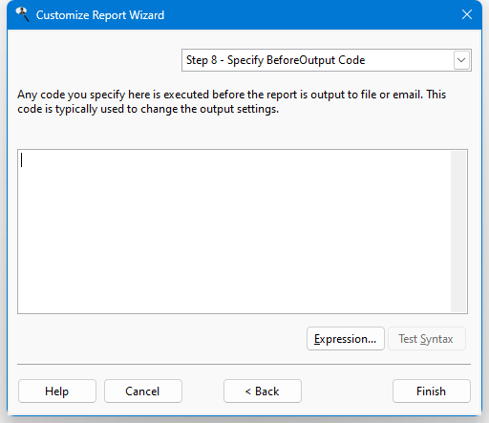Expand the step list using the chevron arrow

pyautogui.click(x=461, y=60)
